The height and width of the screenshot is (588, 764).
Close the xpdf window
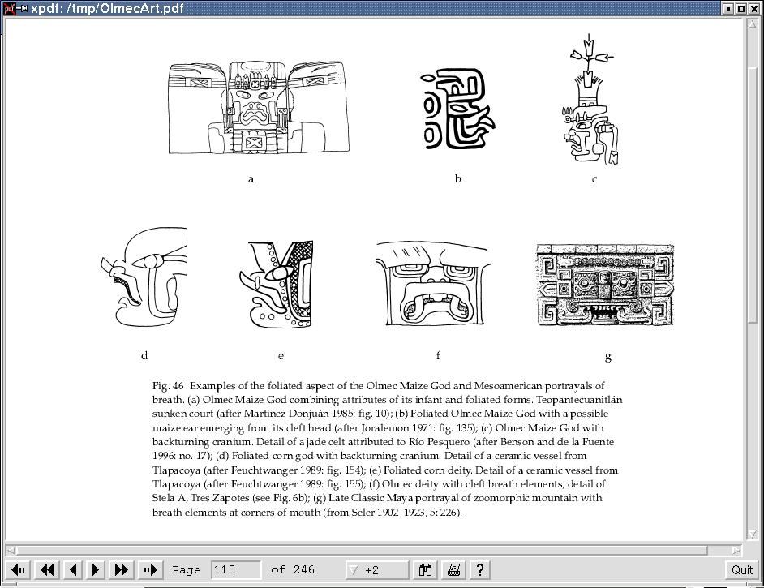pyautogui.click(x=753, y=8)
